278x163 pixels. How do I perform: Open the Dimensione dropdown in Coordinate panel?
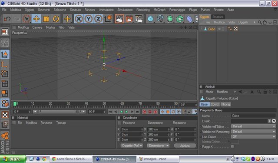(158, 146)
